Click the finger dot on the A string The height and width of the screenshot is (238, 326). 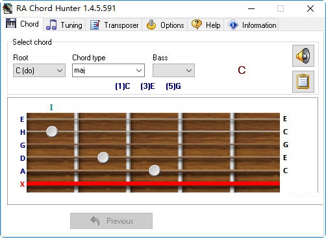(155, 171)
